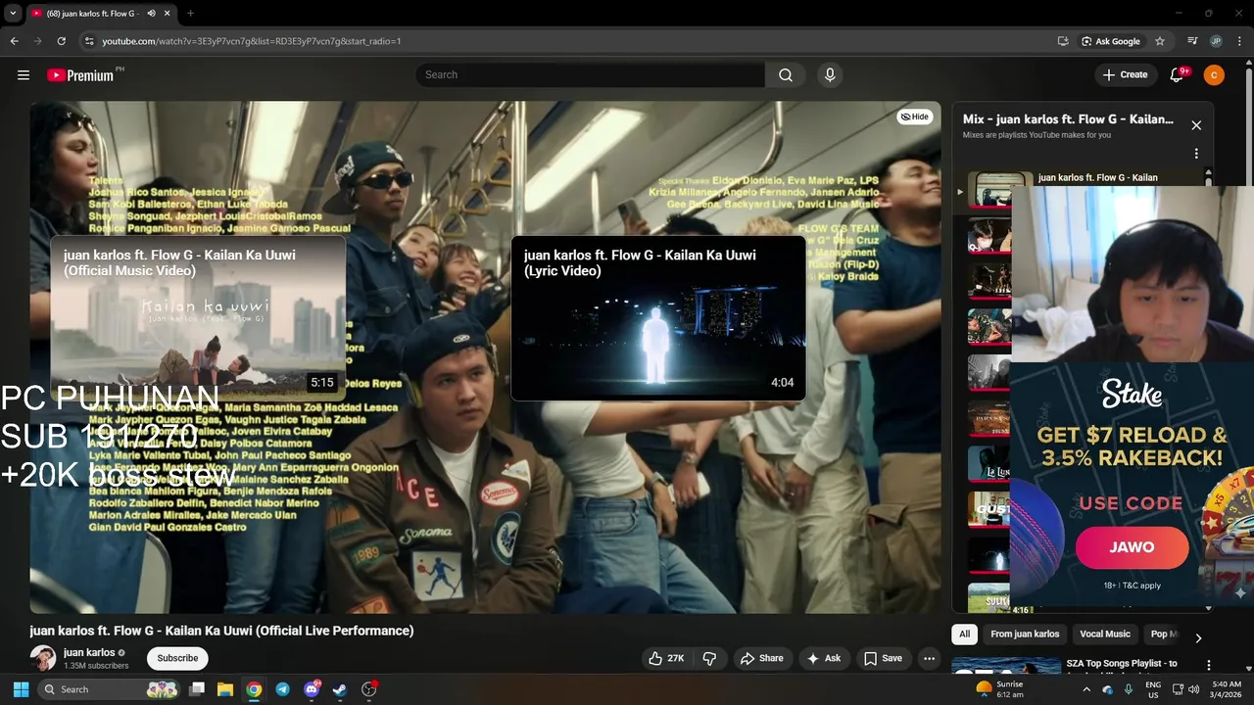1254x705 pixels.
Task: Open the YouTube account avatar menu
Action: [1214, 75]
